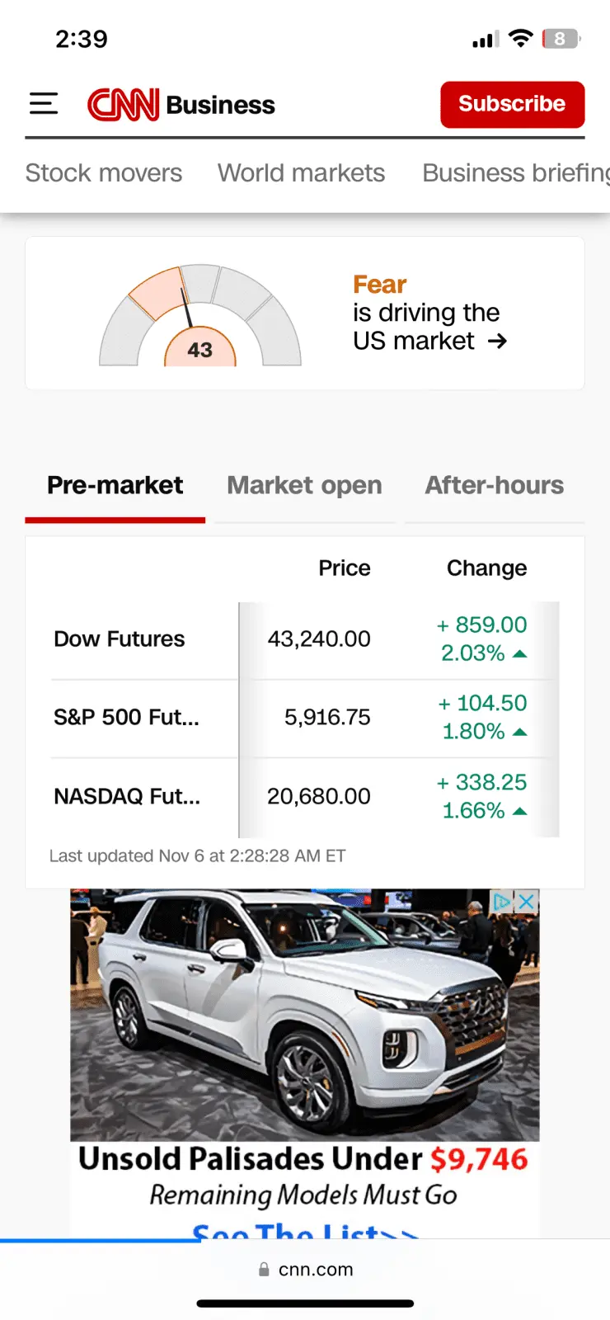610x1320 pixels.
Task: Tap the Wi-Fi status icon
Action: pyautogui.click(x=520, y=38)
